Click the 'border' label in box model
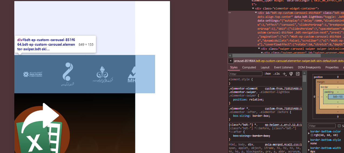The image size is (344, 153). pyautogui.click(x=325, y=87)
